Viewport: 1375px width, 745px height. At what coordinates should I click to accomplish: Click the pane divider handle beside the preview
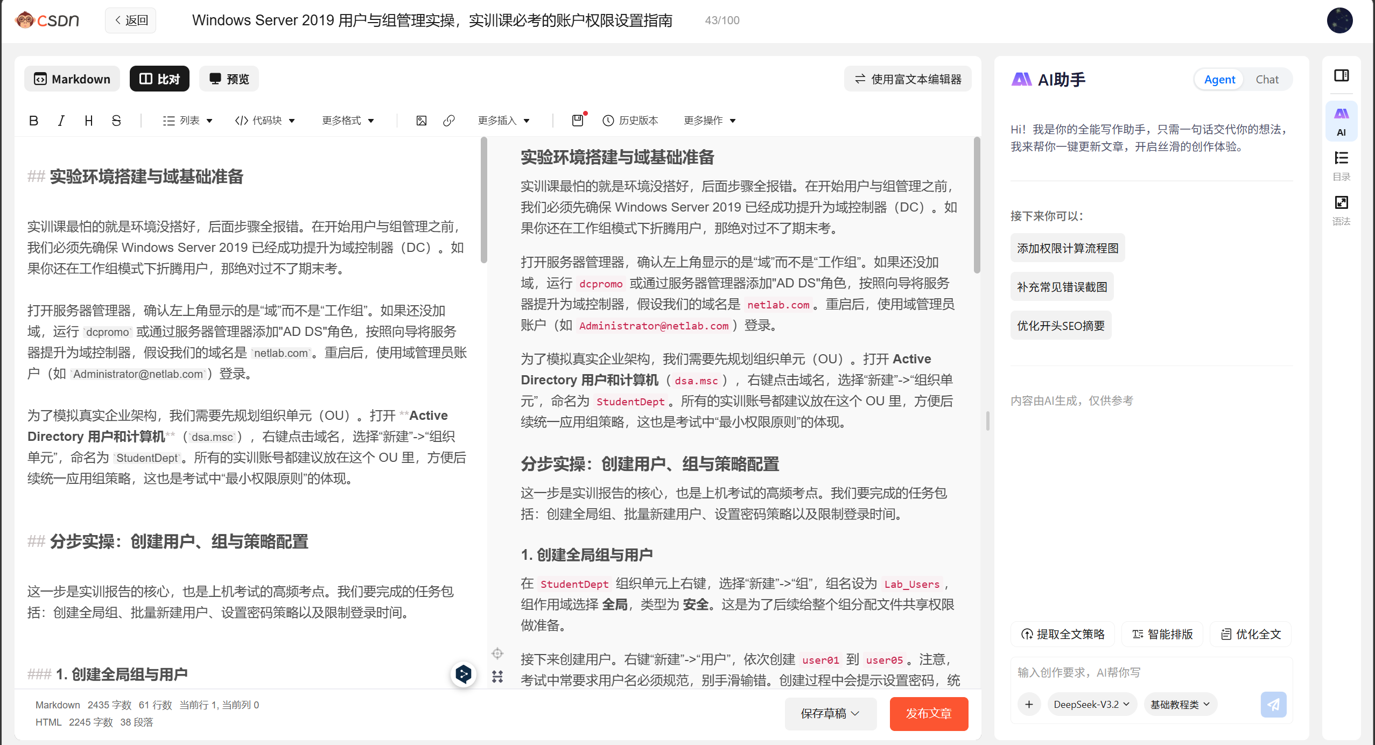click(x=987, y=421)
